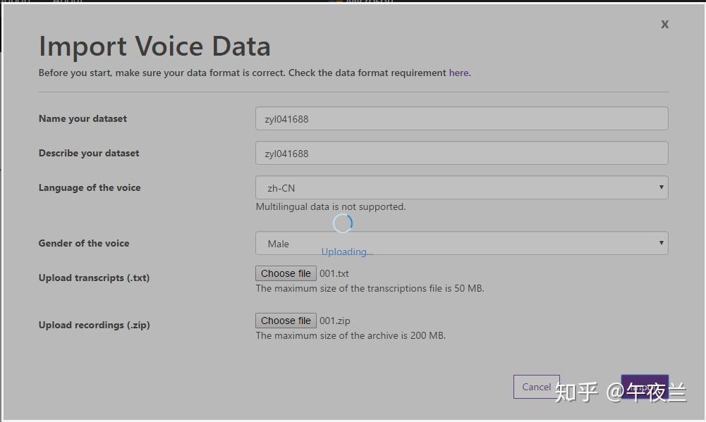
Task: Click the 'Multilingual data is not supported.' note
Action: click(330, 206)
